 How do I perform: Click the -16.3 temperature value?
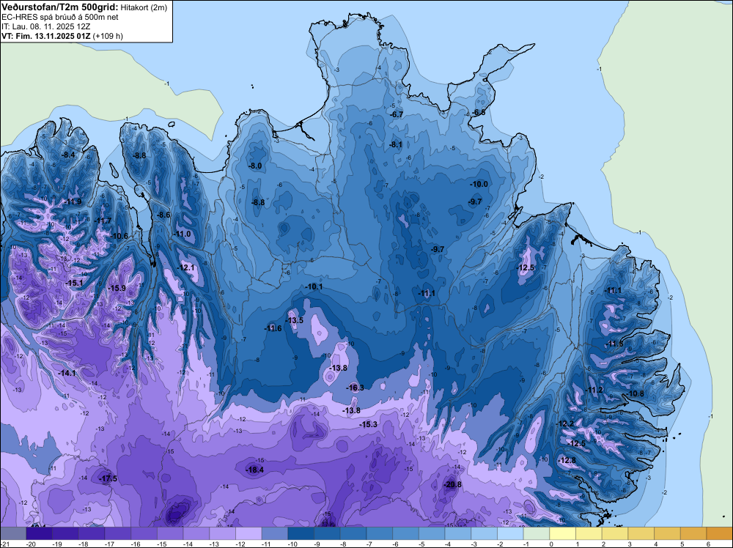click(x=355, y=388)
